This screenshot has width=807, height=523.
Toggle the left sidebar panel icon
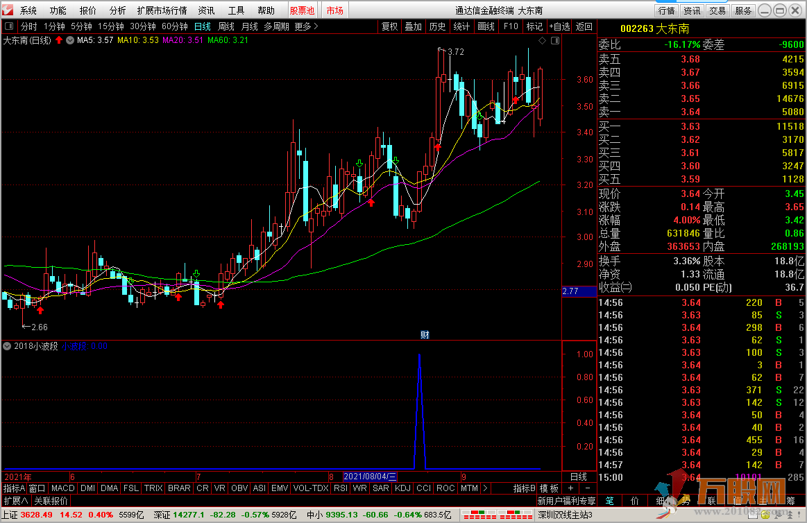click(x=9, y=26)
